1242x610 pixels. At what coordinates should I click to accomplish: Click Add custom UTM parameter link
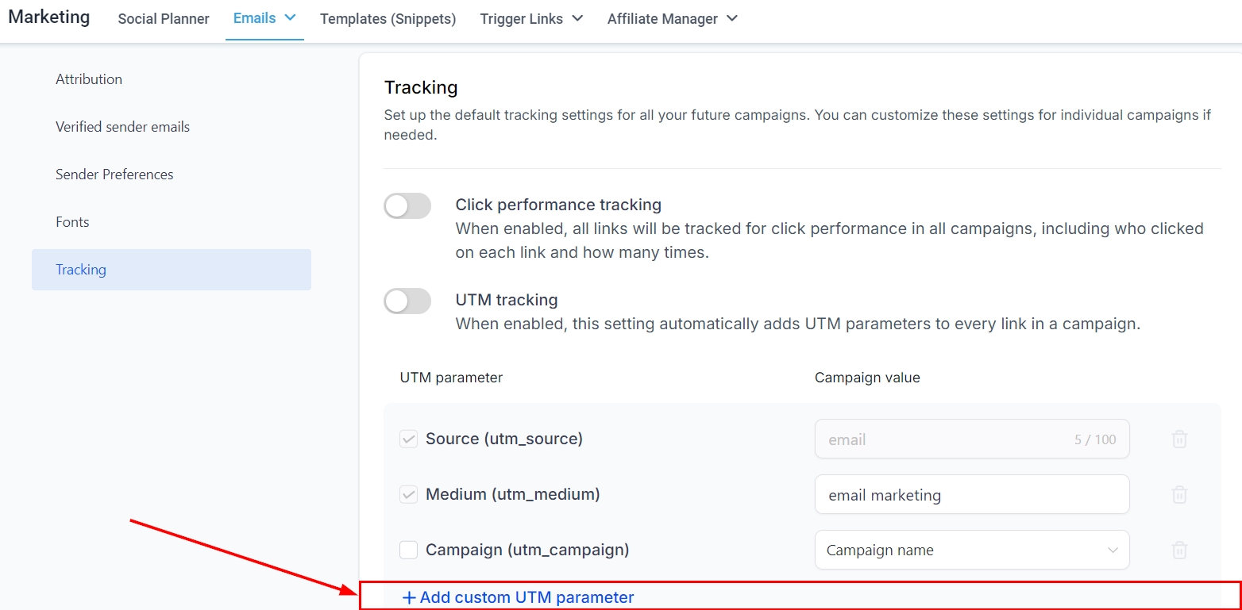pyautogui.click(x=526, y=598)
